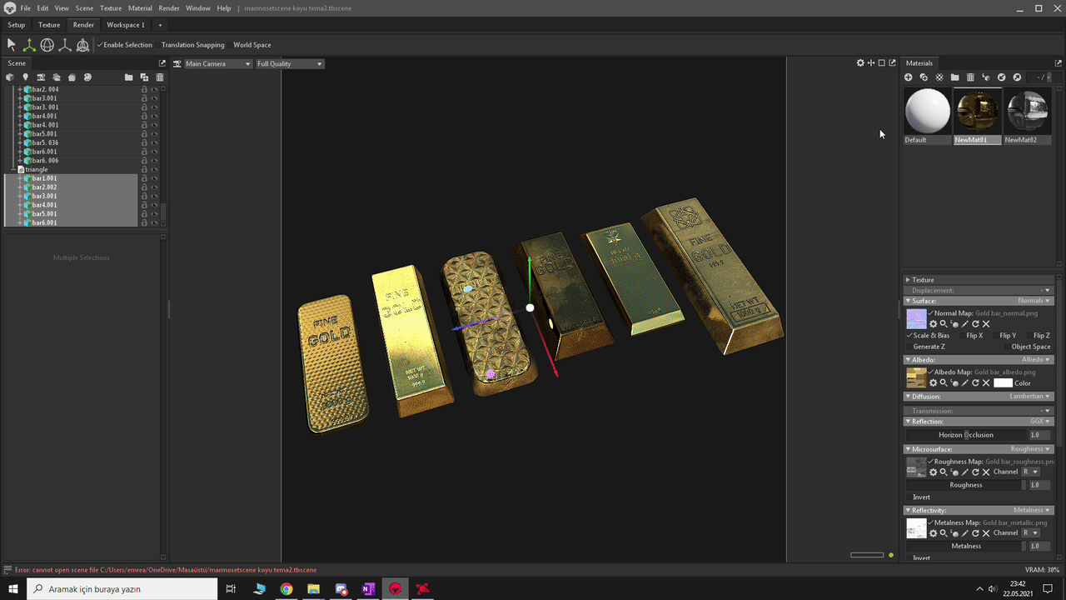Add a new material with plus icon

pyautogui.click(x=909, y=77)
